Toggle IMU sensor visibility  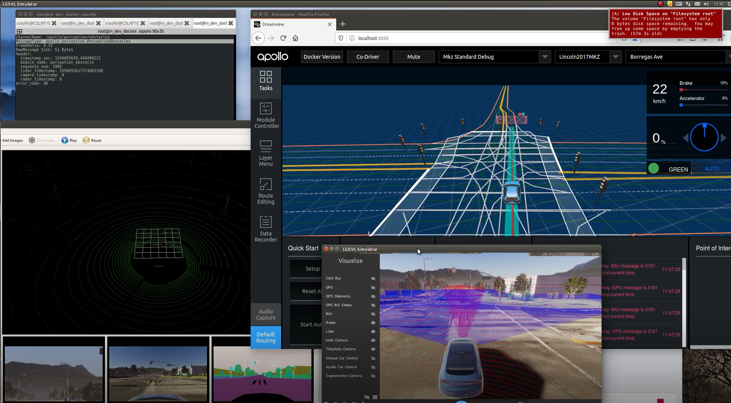pos(373,314)
